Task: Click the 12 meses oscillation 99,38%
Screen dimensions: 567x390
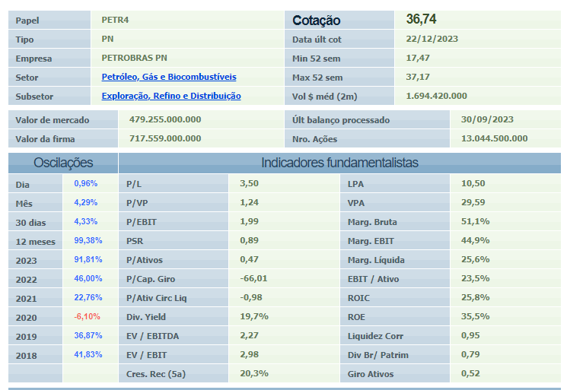Action: click(x=88, y=240)
